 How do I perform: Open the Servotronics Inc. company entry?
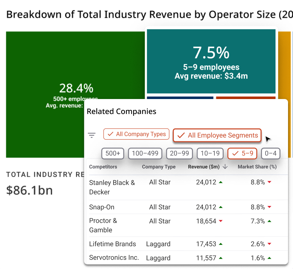click(x=114, y=258)
